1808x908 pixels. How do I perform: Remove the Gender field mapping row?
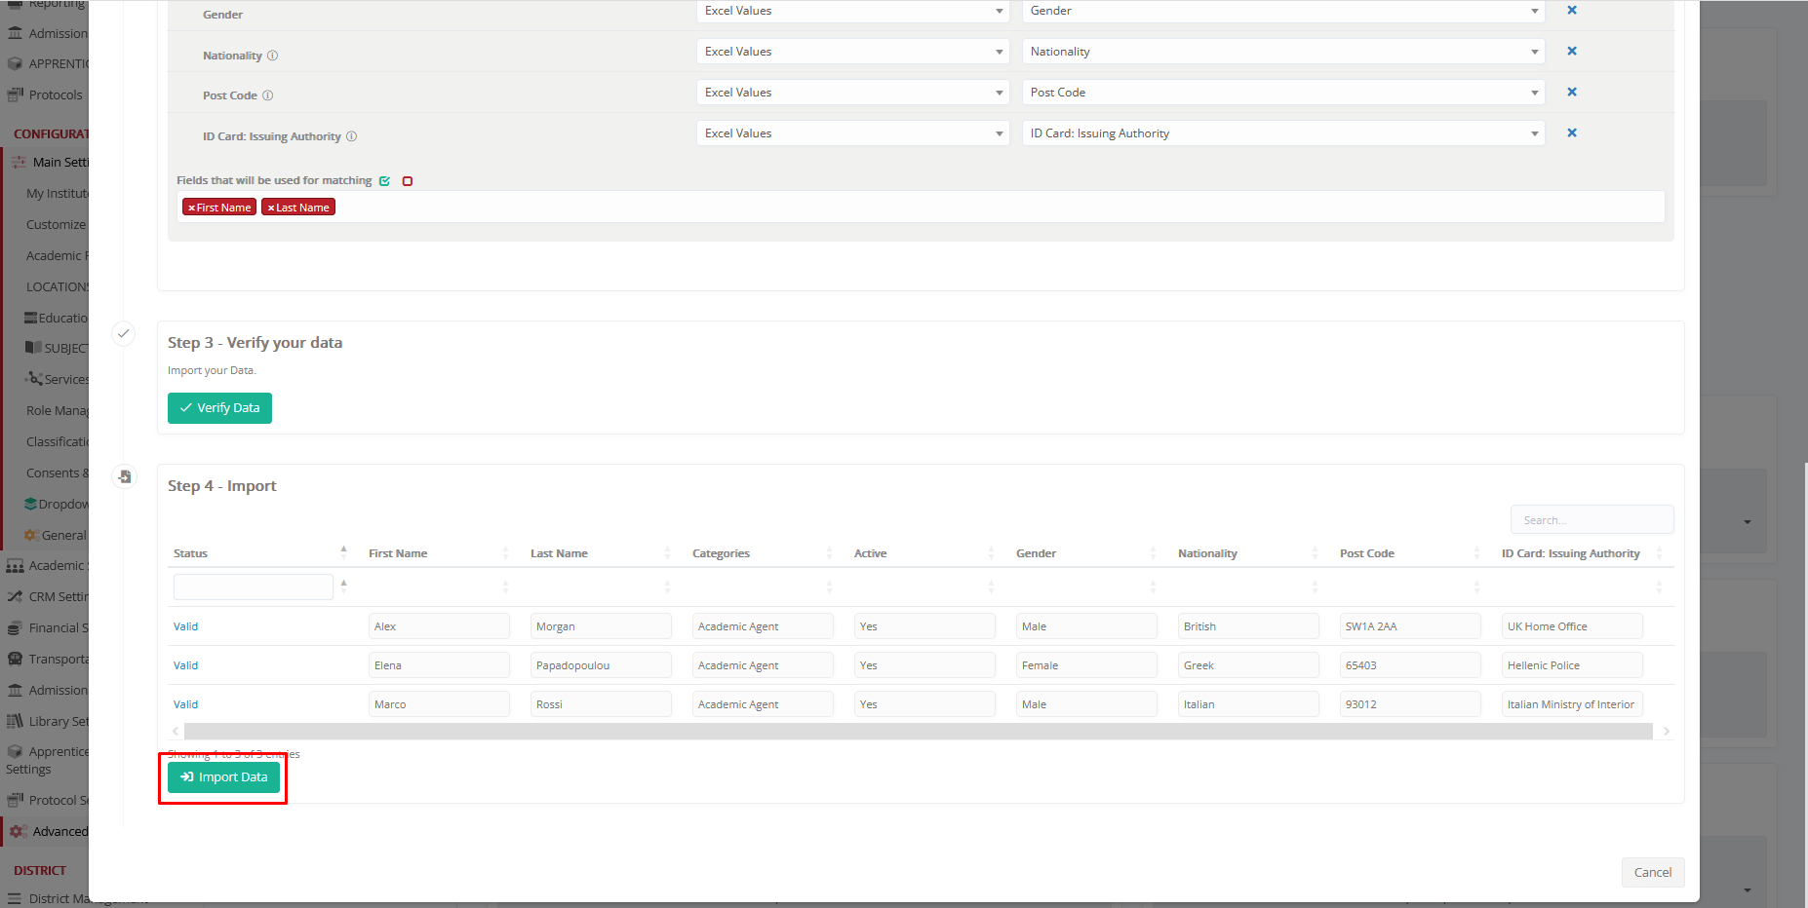point(1571,11)
